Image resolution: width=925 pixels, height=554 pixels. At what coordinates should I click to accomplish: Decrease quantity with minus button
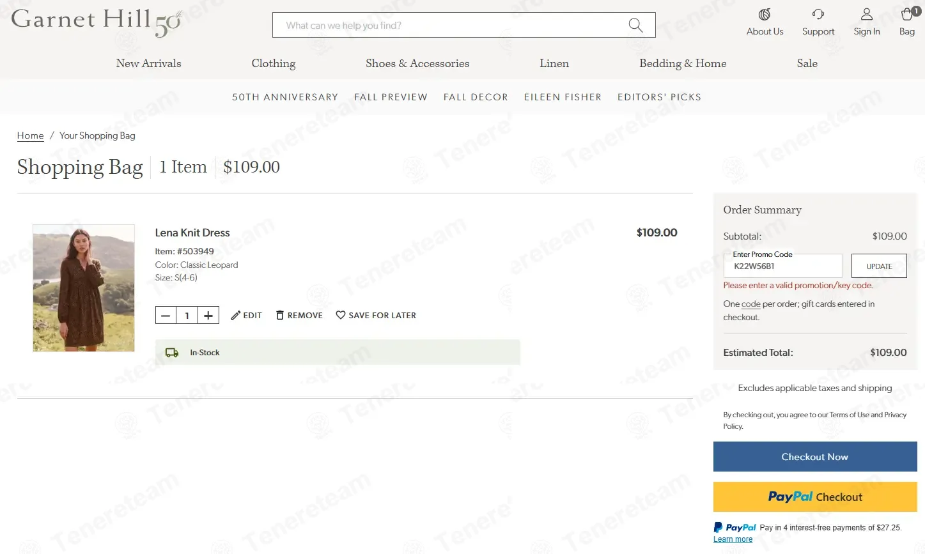[166, 315]
